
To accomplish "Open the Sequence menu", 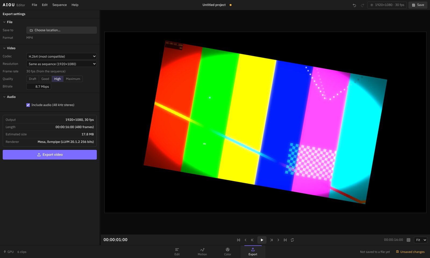I will [59, 5].
